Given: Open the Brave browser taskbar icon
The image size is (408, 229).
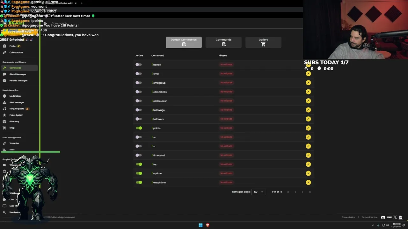Looking at the screenshot, I should pyautogui.click(x=208, y=225).
